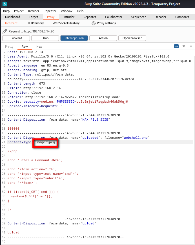Open the Project menu
This screenshot has height=245, width=195.
tap(19, 11)
